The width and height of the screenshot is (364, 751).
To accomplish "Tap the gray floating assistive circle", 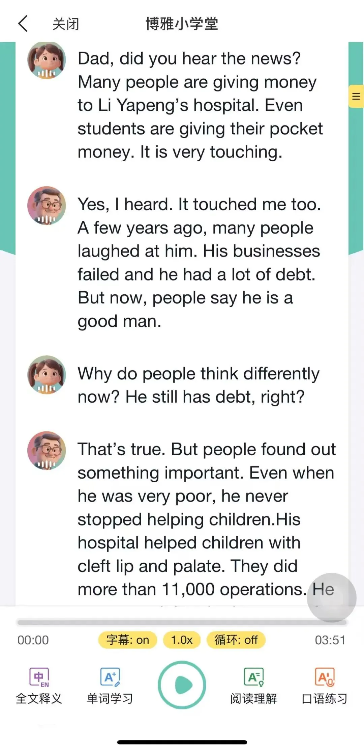I will 332,597.
